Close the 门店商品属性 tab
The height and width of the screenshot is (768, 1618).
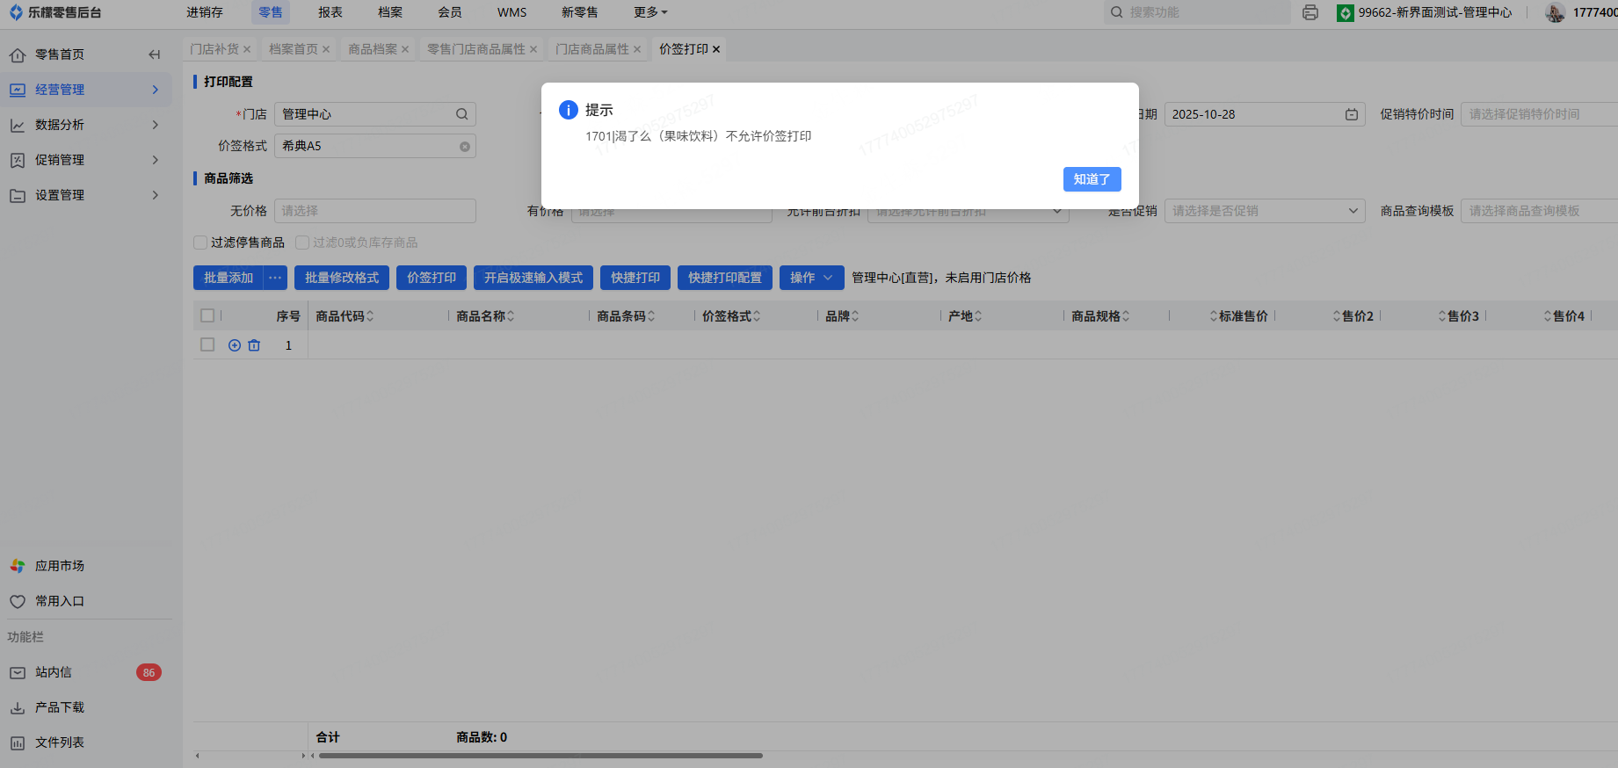(x=637, y=49)
